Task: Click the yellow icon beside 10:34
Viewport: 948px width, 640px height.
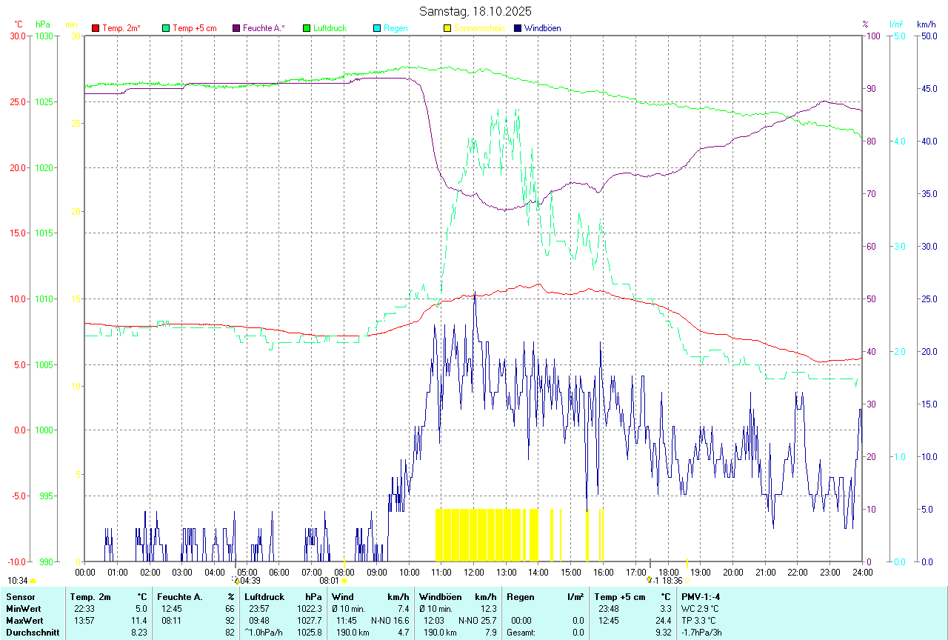Action: (x=33, y=581)
